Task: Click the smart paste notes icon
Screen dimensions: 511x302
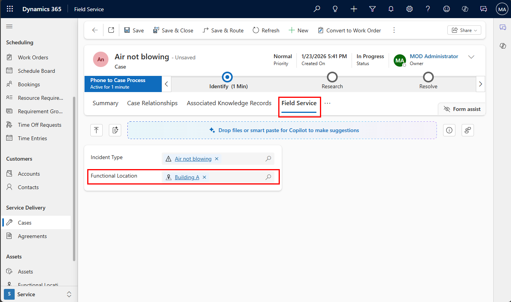Action: pos(115,130)
